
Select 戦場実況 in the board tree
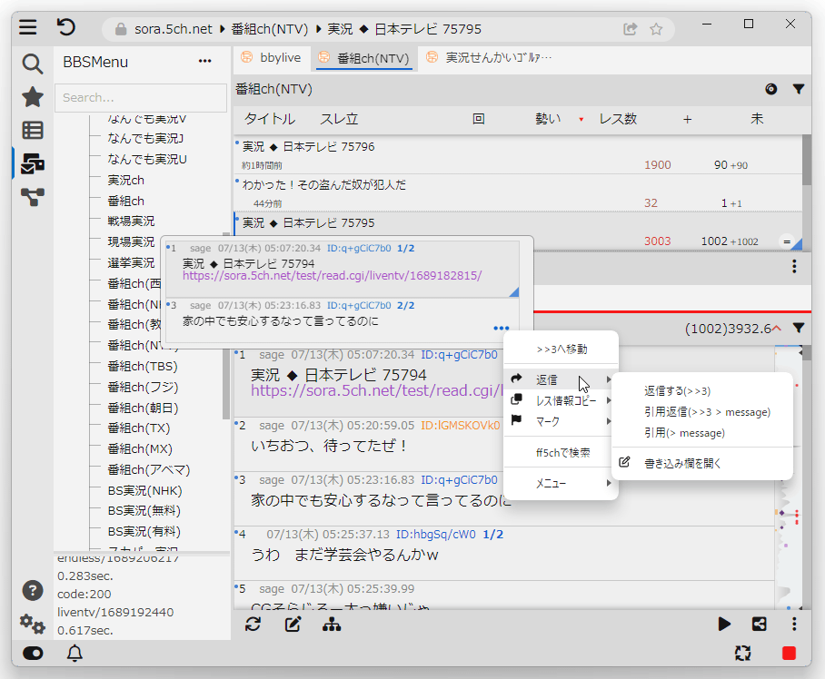pyautogui.click(x=131, y=221)
